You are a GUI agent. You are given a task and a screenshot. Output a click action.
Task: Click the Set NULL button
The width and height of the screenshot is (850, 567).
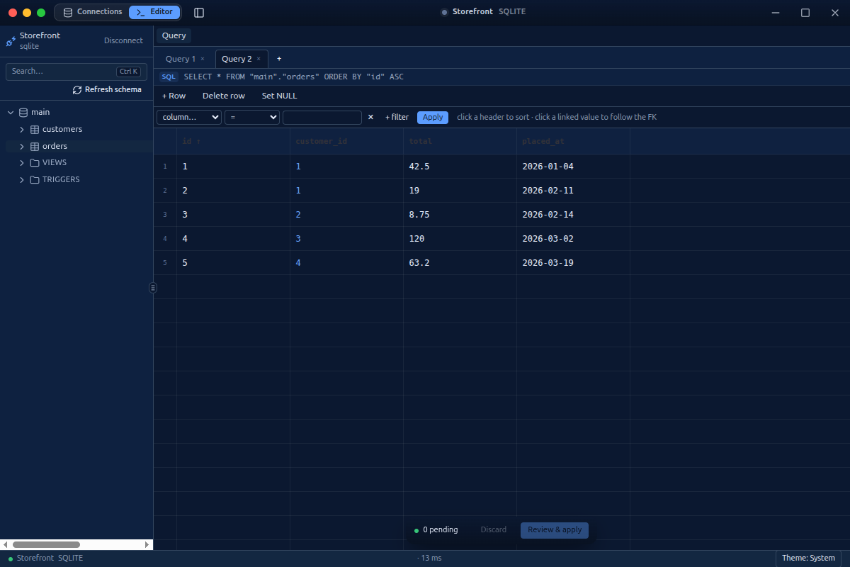(280, 96)
